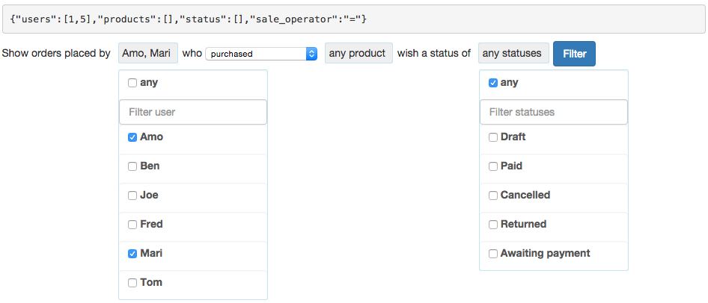This screenshot has width=708, height=303.
Task: Focus the Filter user input field
Action: [192, 112]
